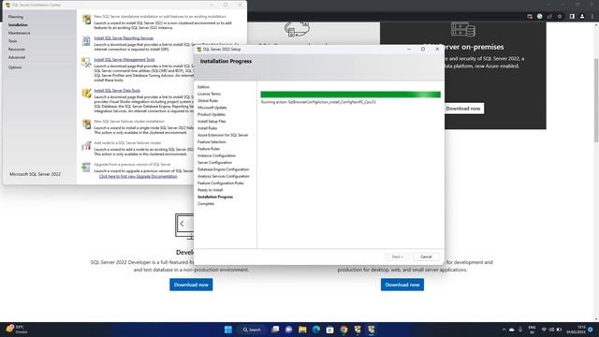The image size is (599, 337).
Task: Toggle the Chrome side panel icon
Action: pos(572,17)
